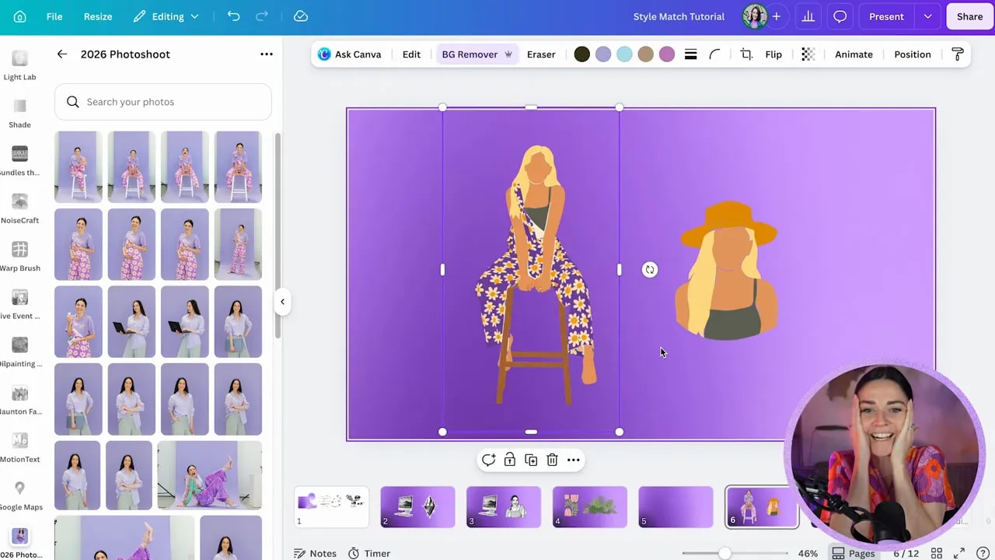Screen dimensions: 995x560
Task: Click the rotate handle beside selected image
Action: [650, 270]
